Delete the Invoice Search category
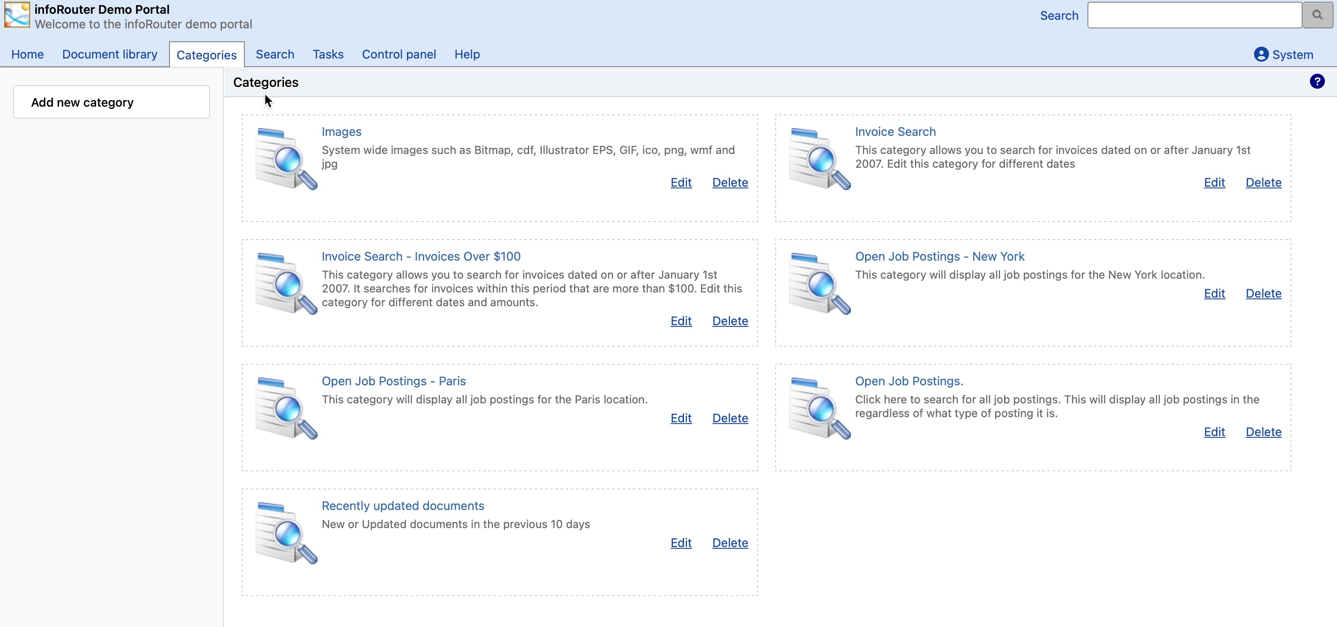1337x627 pixels. point(1263,182)
